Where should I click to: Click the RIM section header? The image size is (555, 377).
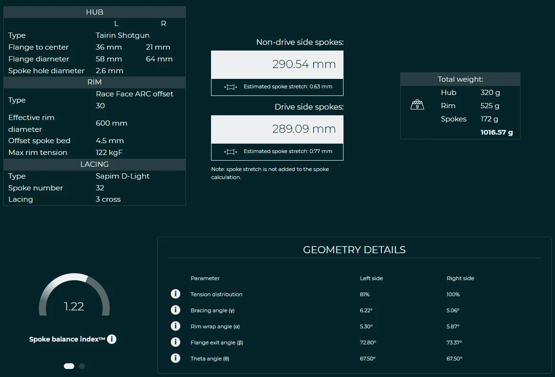(x=95, y=83)
